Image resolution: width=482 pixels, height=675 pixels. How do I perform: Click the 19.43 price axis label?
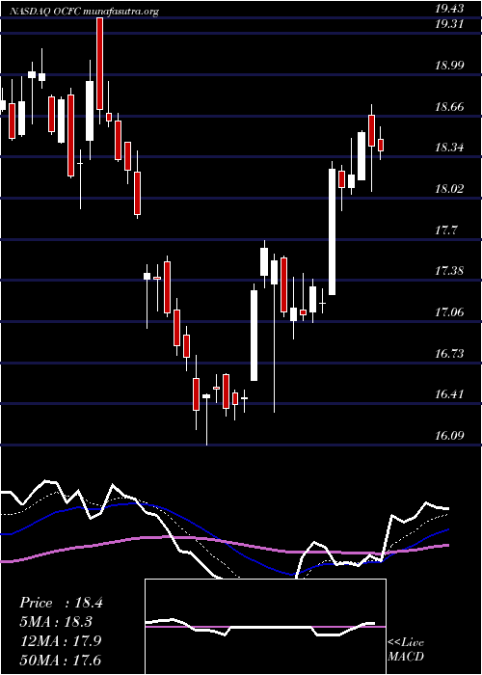pos(449,9)
